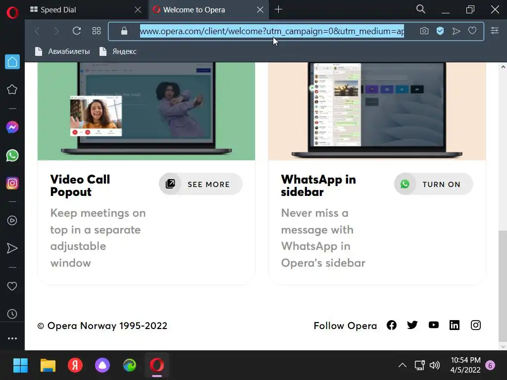Viewport: 507px width, 380px height.
Task: Visit Opera's Facebook page
Action: point(392,325)
